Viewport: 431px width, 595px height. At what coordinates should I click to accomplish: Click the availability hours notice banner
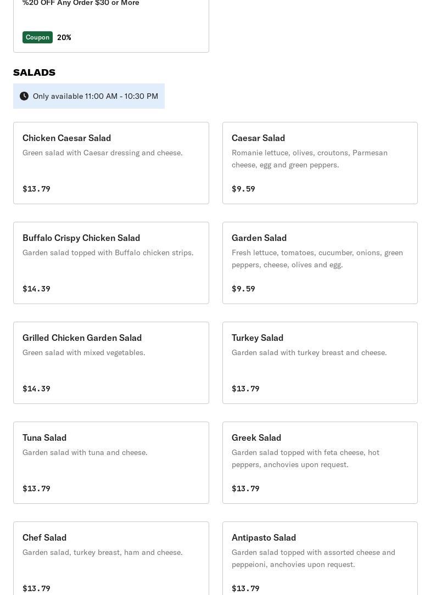pyautogui.click(x=89, y=96)
